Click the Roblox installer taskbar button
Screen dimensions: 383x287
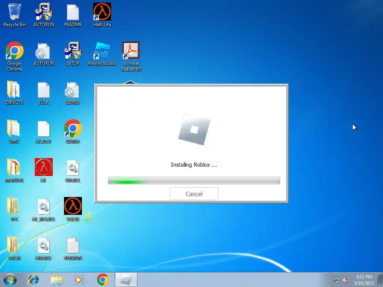126,280
